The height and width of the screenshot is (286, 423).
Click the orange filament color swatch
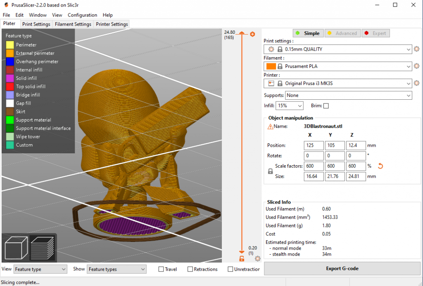pos(271,66)
